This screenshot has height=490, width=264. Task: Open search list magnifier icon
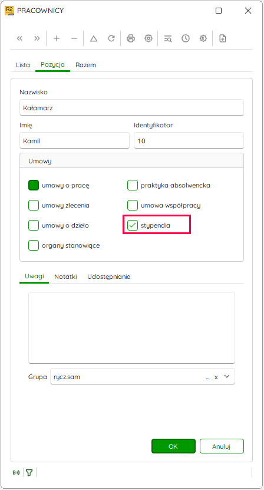point(168,38)
